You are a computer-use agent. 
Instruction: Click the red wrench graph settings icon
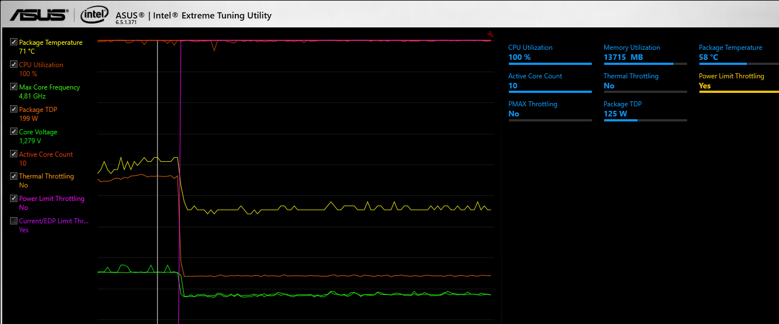[x=490, y=34]
